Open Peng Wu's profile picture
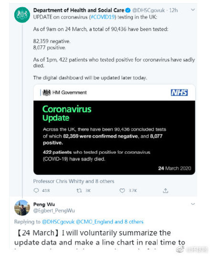This screenshot has width=210, height=256. click(x=22, y=208)
